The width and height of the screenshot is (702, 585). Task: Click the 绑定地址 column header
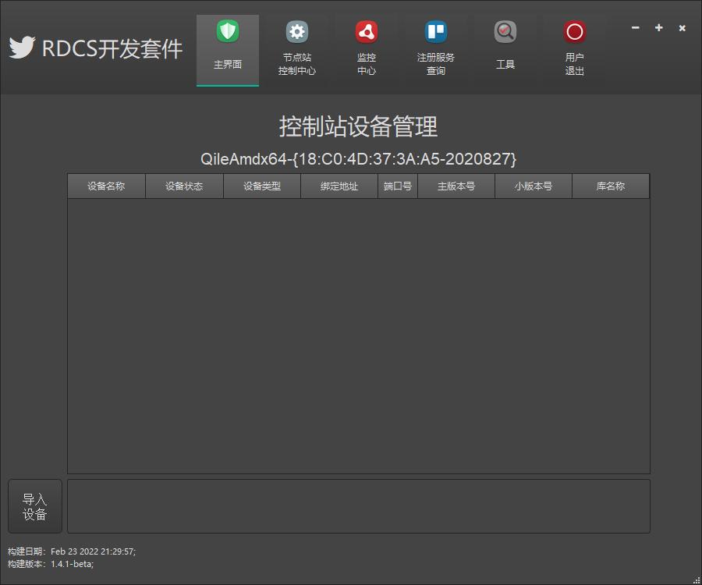click(339, 186)
